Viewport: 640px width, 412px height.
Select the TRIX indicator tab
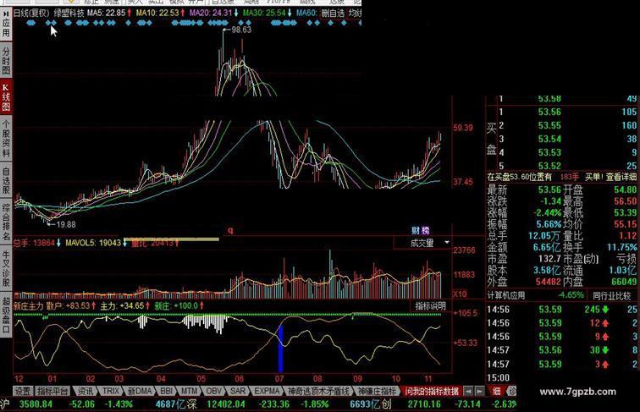coord(111,391)
